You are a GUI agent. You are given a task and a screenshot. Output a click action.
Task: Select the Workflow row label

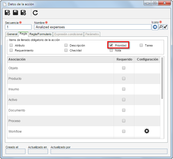click(15, 132)
